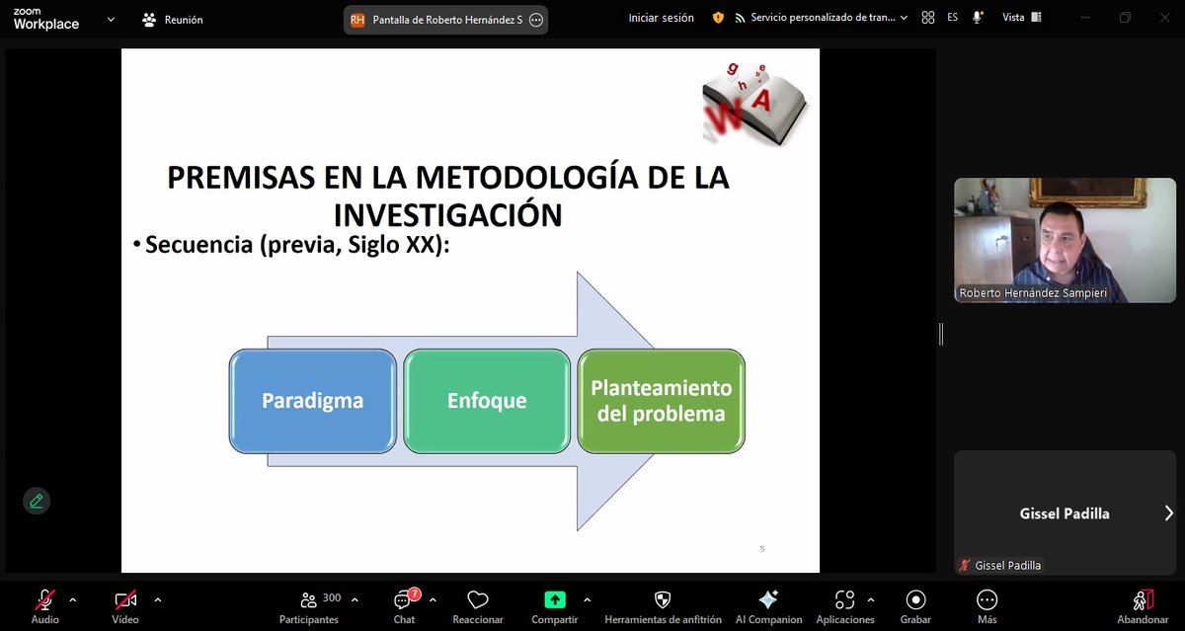The width and height of the screenshot is (1185, 631).
Task: Click the panel divider handle
Action: [941, 334]
